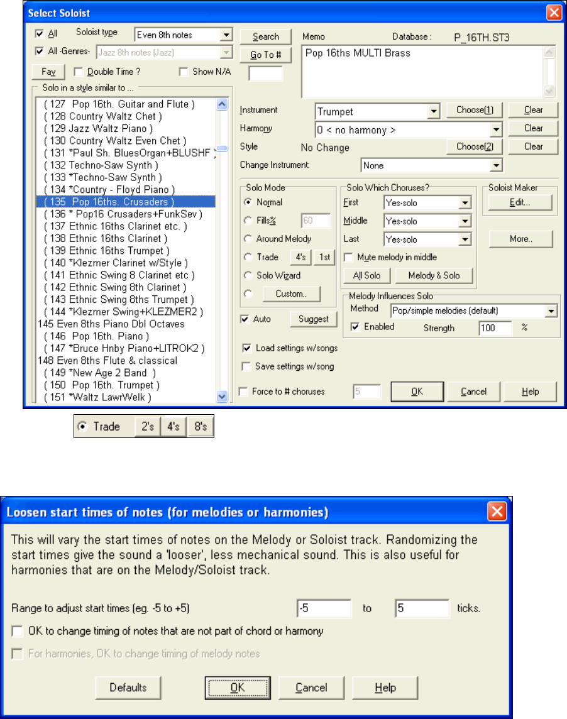Viewport: 567px width, 719px height.
Task: Toggle the Auto checkbox
Action: coord(245,319)
